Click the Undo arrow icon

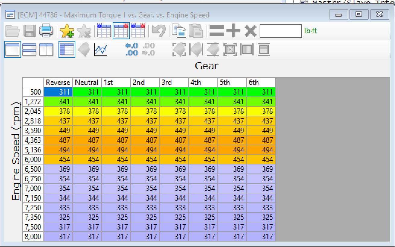(159, 31)
